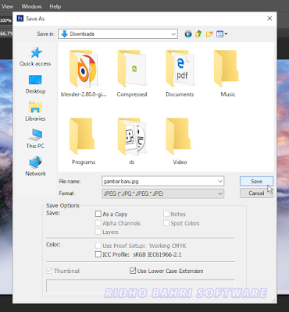This screenshot has width=289, height=312.
Task: Open the Window menu in Photoshop
Action: [x=31, y=6]
